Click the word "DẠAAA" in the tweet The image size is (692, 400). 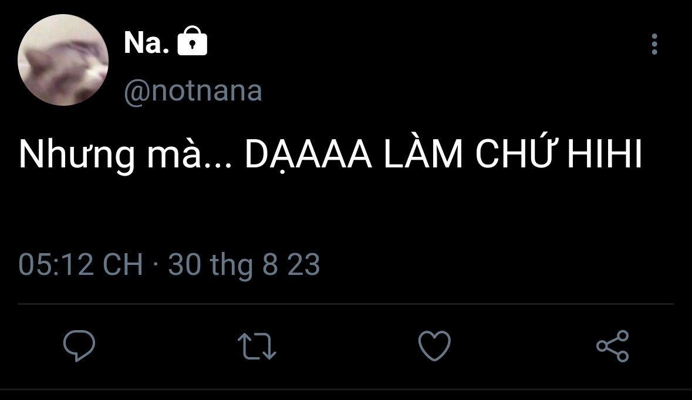(308, 156)
